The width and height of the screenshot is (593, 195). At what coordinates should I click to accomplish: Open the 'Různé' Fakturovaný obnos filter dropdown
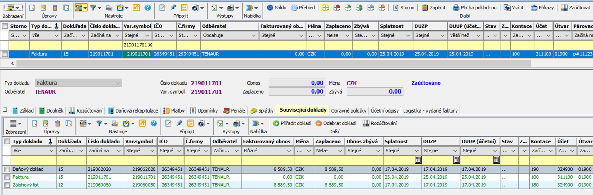pyautogui.click(x=289, y=151)
